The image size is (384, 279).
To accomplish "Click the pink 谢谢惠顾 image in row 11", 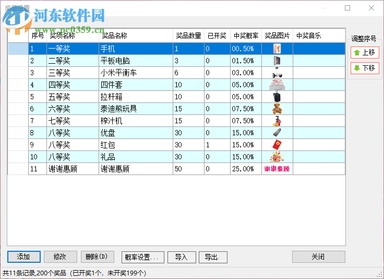I will click(277, 169).
